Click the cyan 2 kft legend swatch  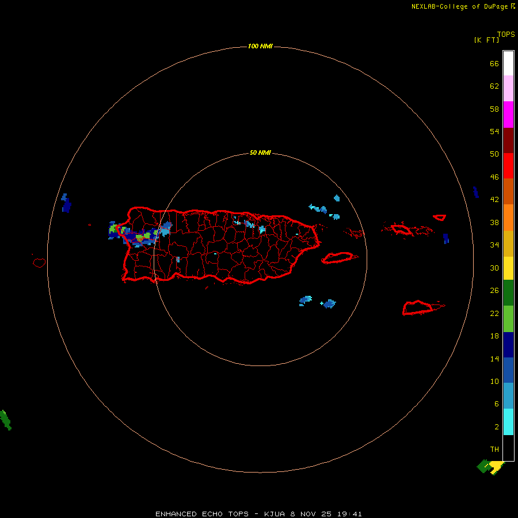[508, 422]
